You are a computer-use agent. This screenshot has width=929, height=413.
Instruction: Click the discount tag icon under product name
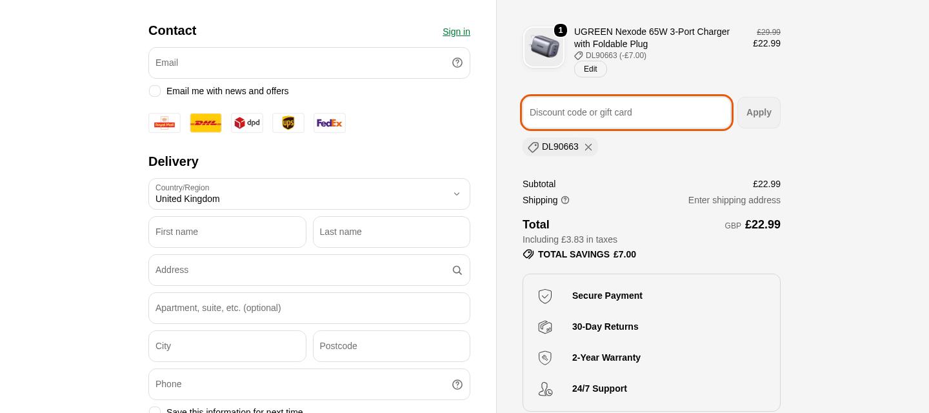579,55
